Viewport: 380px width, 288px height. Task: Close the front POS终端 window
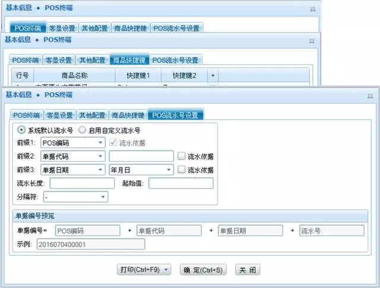(x=370, y=96)
